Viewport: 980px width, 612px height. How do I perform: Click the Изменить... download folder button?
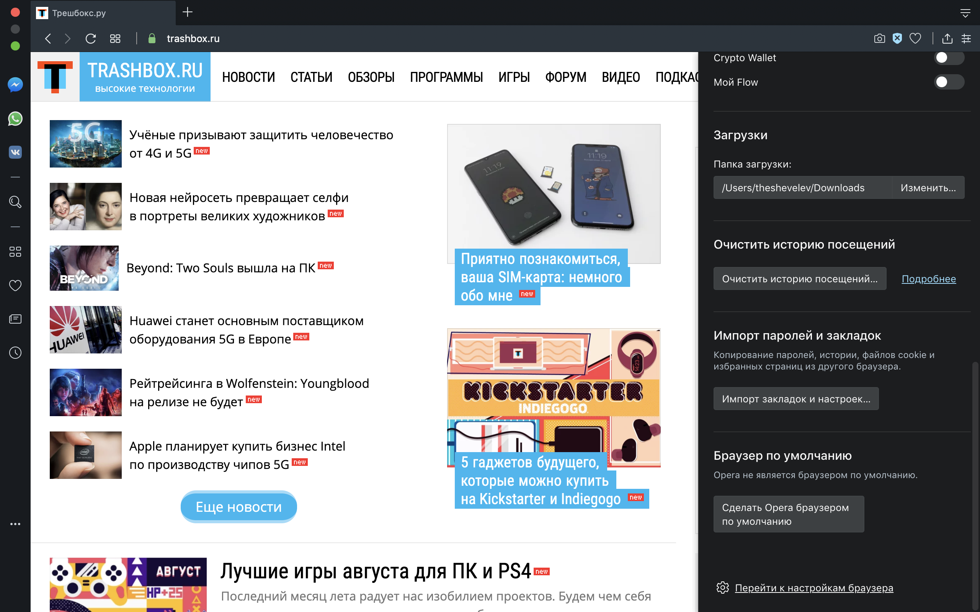click(x=928, y=187)
